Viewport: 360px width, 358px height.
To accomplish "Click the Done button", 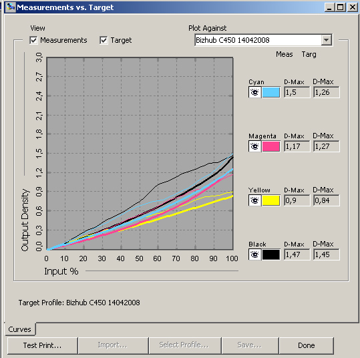I will point(307,345).
